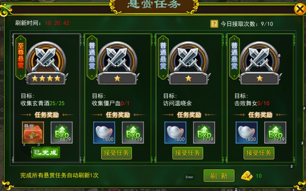This screenshot has height=191, width=306.
Task: Click silver ingot reward in 击败舞女 card
Action: click(247, 132)
